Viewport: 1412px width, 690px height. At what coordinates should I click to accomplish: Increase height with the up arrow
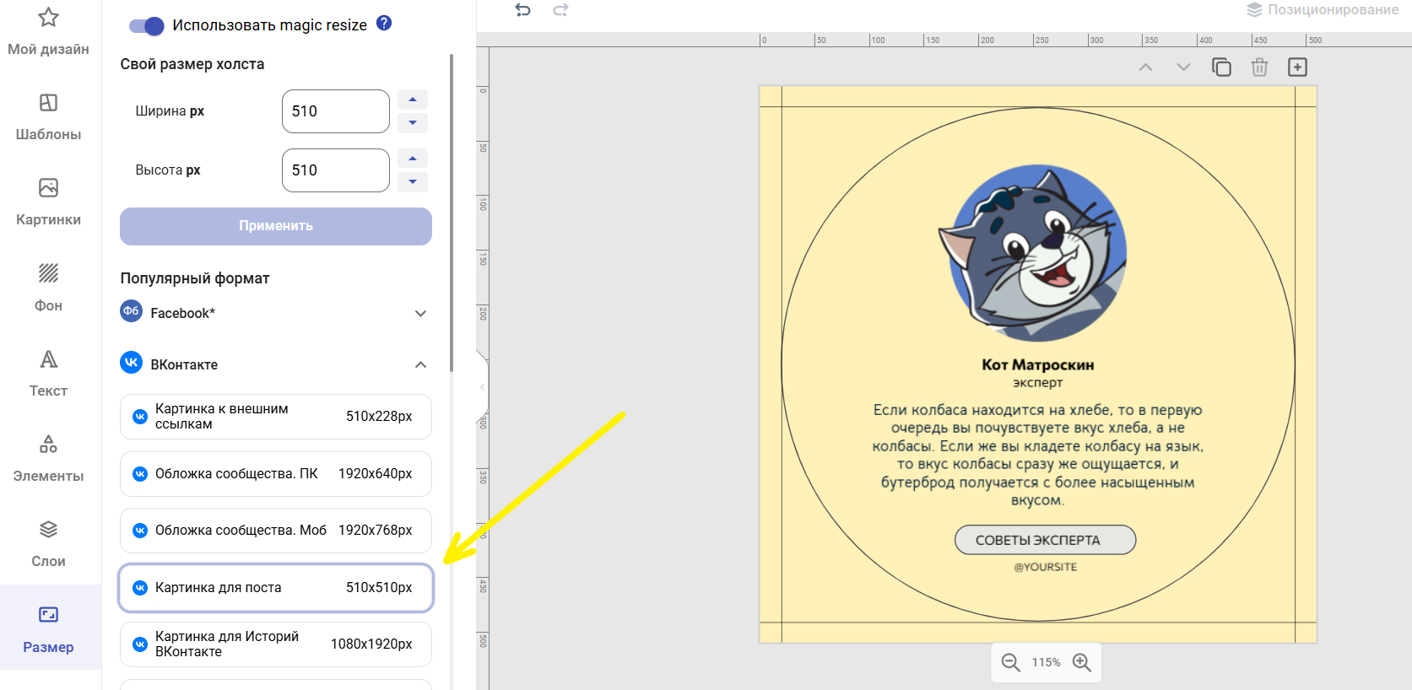click(x=413, y=159)
